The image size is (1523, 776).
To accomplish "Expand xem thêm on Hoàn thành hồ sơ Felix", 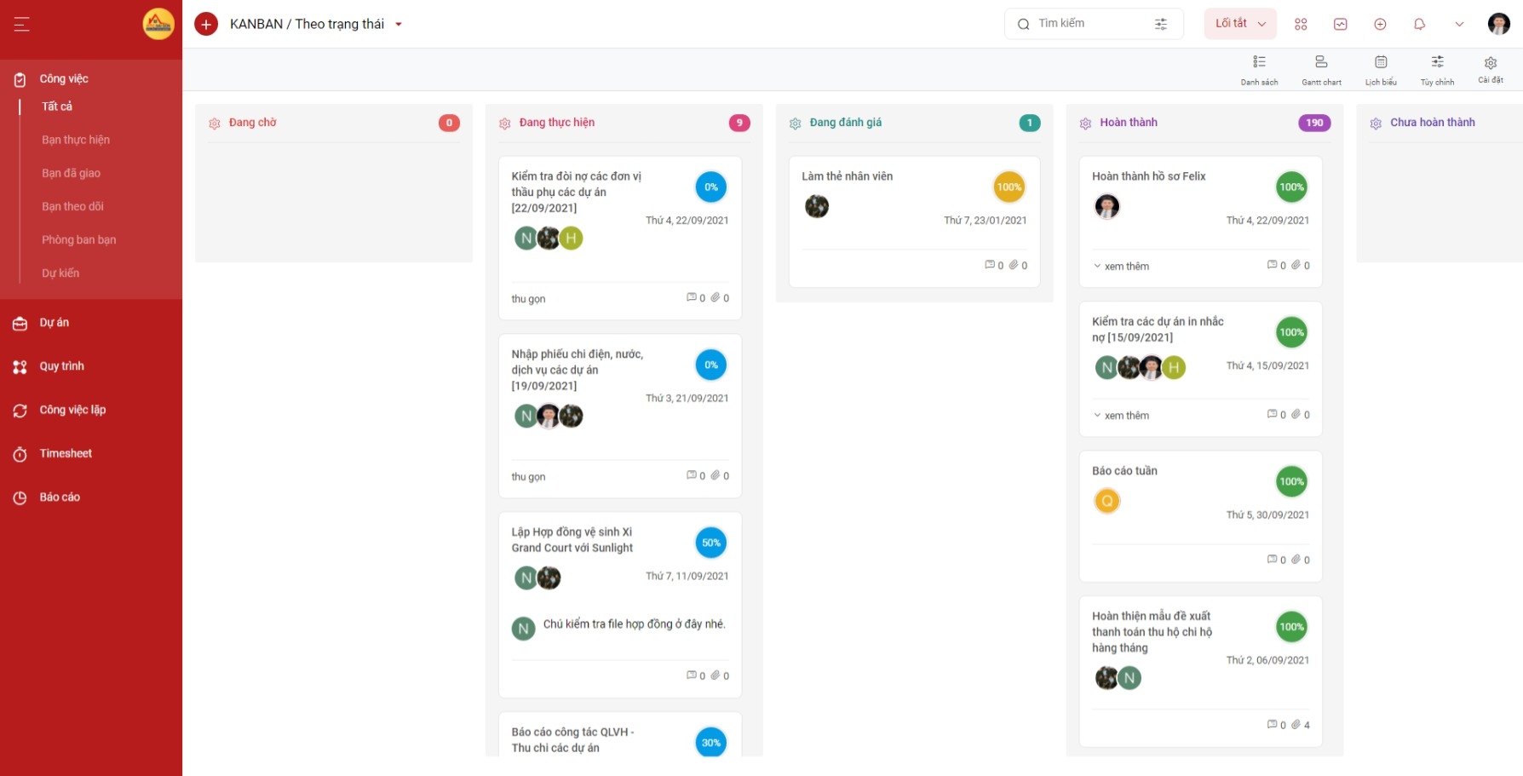I will 1121,266.
